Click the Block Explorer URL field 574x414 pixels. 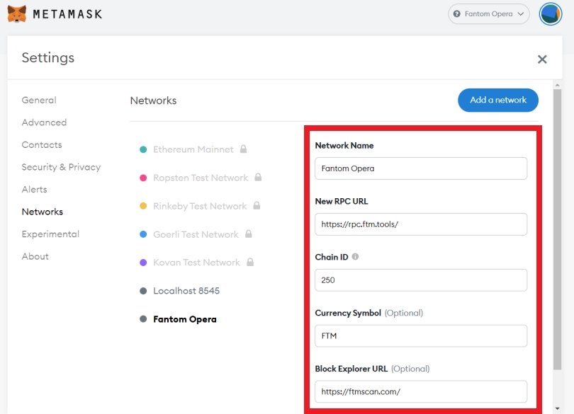(x=421, y=391)
